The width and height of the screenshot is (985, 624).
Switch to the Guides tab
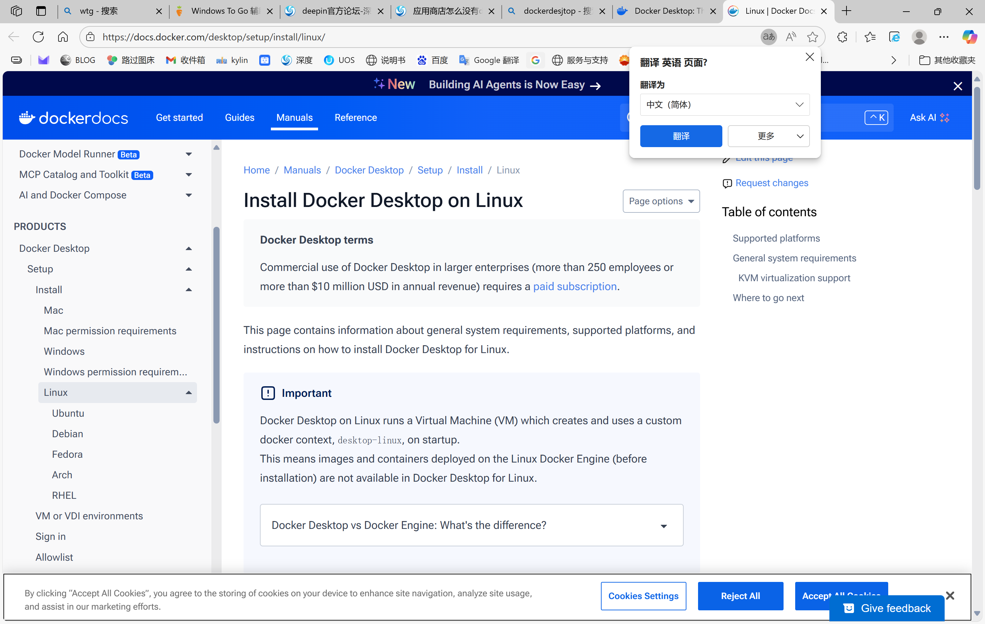pos(240,118)
